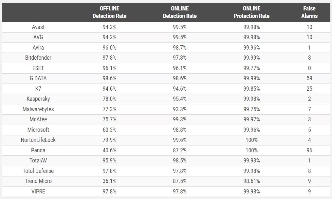Screen dimensions: 332x199
Task: Click the False Alarms column header
Action: [309, 12]
